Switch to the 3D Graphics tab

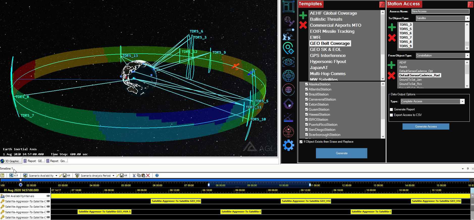click(11, 161)
